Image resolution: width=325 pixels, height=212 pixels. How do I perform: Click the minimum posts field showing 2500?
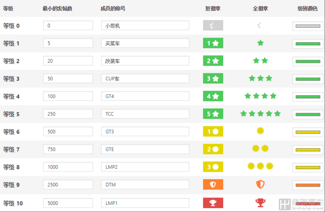point(68,185)
